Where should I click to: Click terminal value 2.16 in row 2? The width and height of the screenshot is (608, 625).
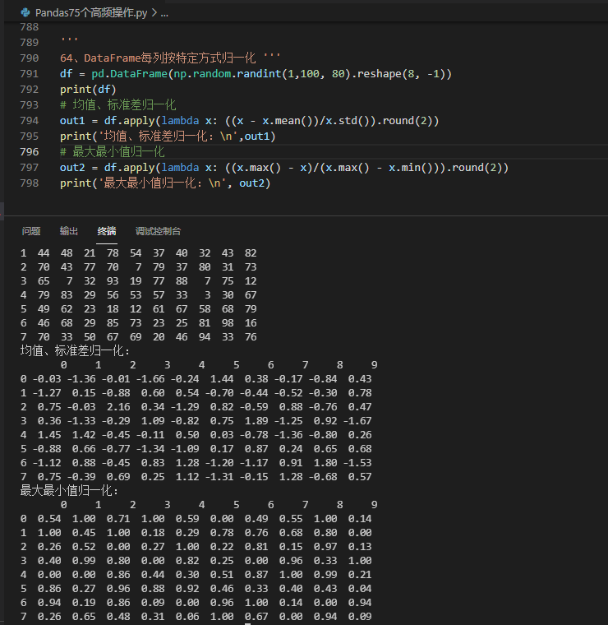118,407
